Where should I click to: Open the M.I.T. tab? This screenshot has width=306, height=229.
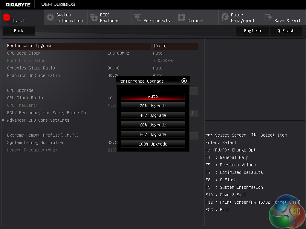22,18
